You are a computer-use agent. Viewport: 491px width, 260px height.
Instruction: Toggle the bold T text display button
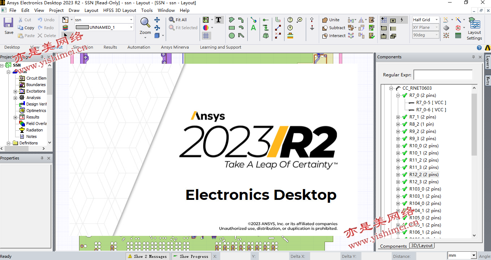click(x=219, y=20)
